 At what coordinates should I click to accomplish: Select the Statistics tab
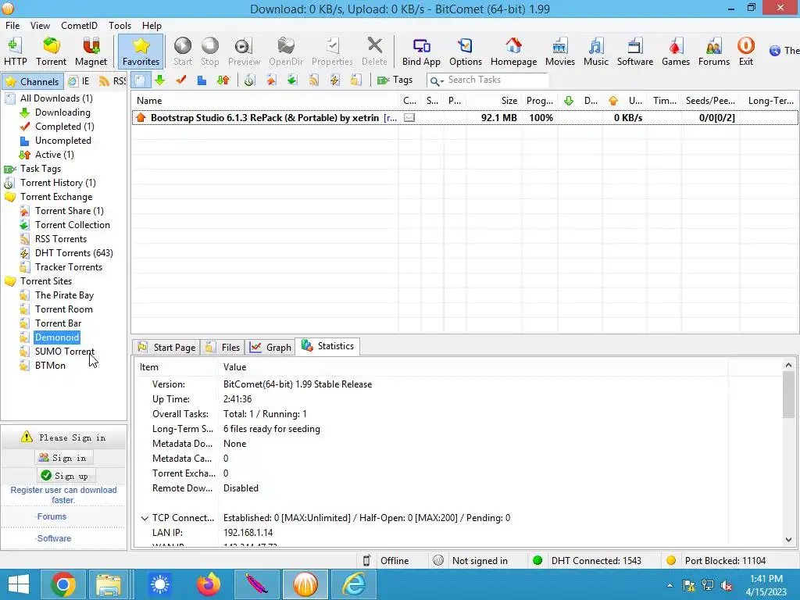[329, 346]
